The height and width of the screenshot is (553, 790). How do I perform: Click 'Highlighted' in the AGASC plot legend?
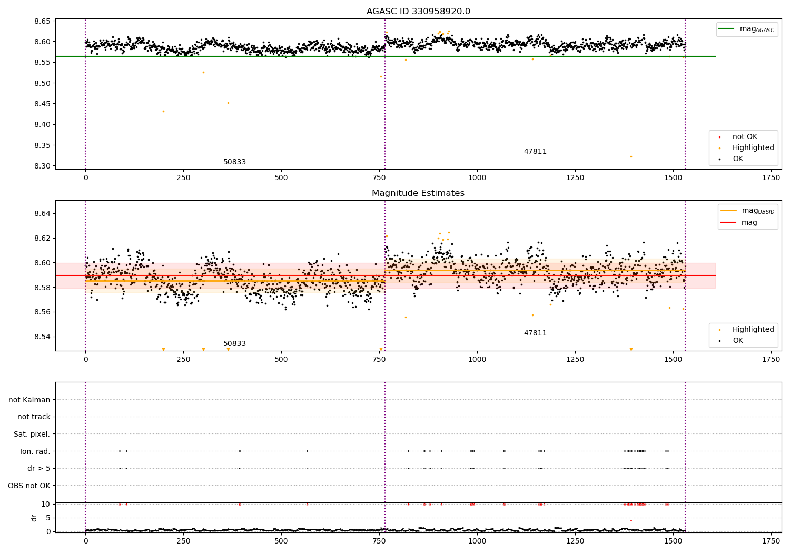click(x=753, y=148)
